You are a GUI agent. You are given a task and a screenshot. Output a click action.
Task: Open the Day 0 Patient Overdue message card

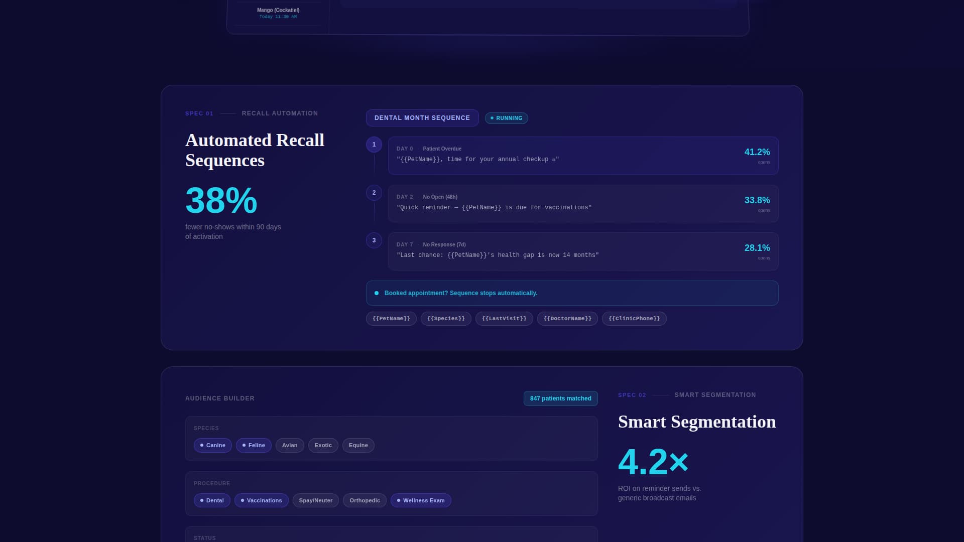coord(583,156)
